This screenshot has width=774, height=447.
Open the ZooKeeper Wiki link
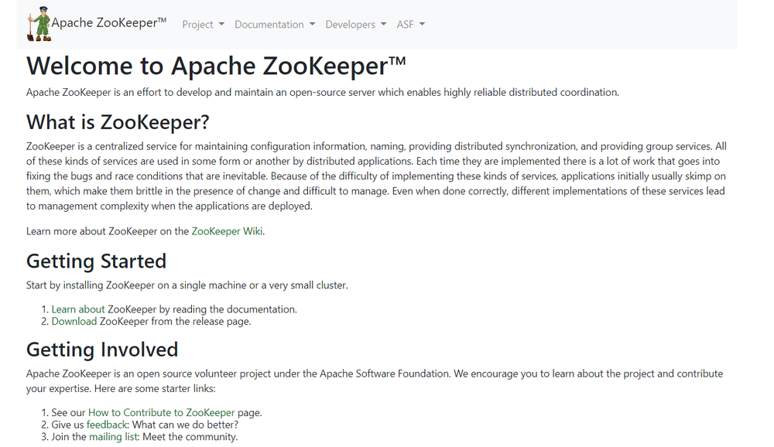[x=227, y=231]
